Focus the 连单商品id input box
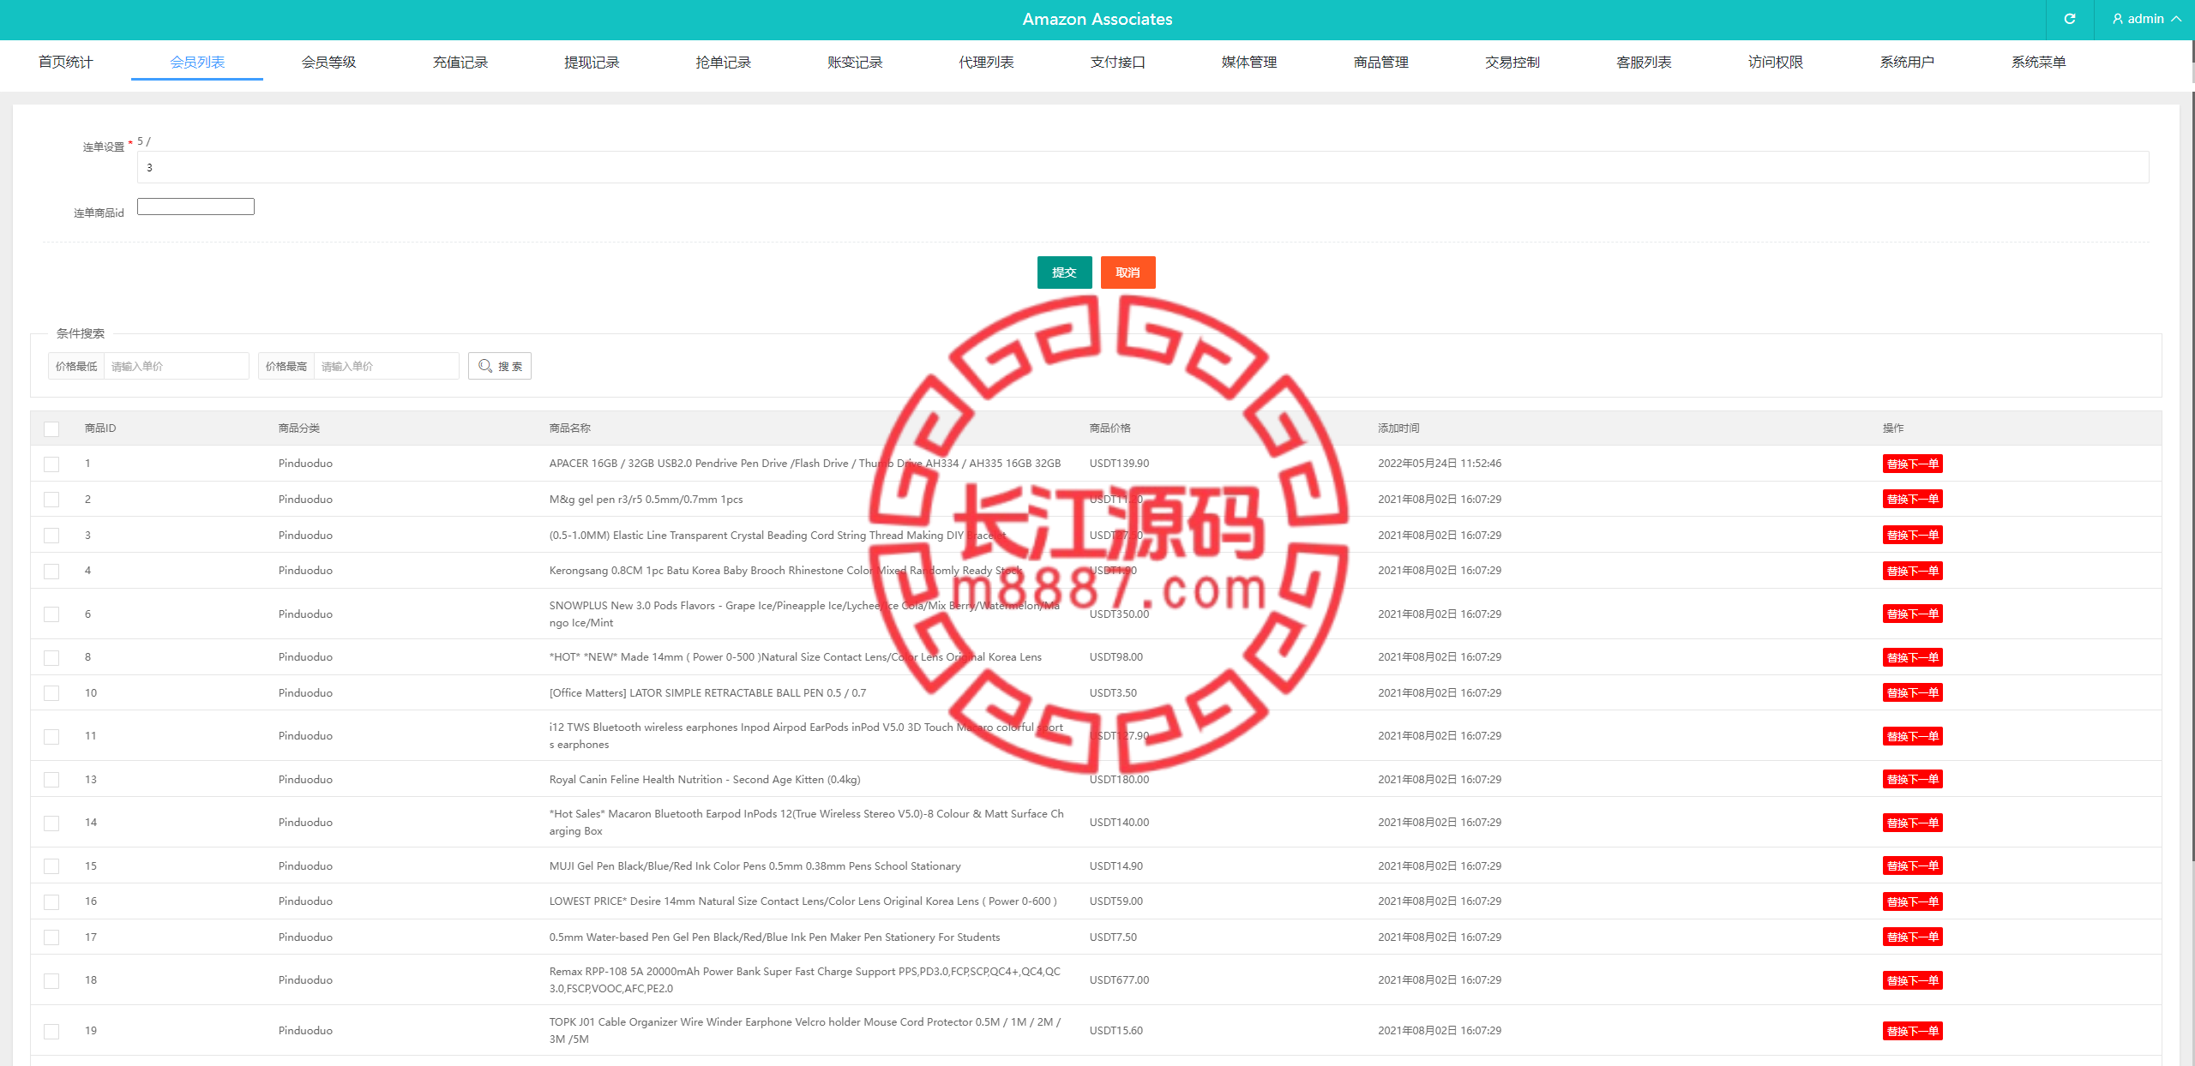 195,207
